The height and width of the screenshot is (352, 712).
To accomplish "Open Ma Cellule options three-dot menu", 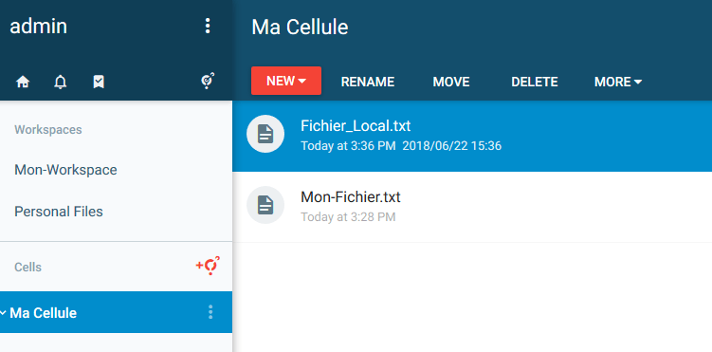I will (x=210, y=312).
